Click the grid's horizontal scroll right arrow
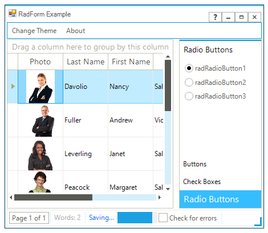Screen dimensions: 268x233 pyautogui.click(x=160, y=198)
